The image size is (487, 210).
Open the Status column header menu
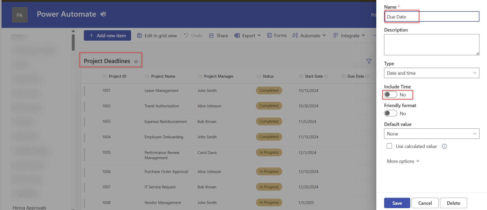[268, 76]
